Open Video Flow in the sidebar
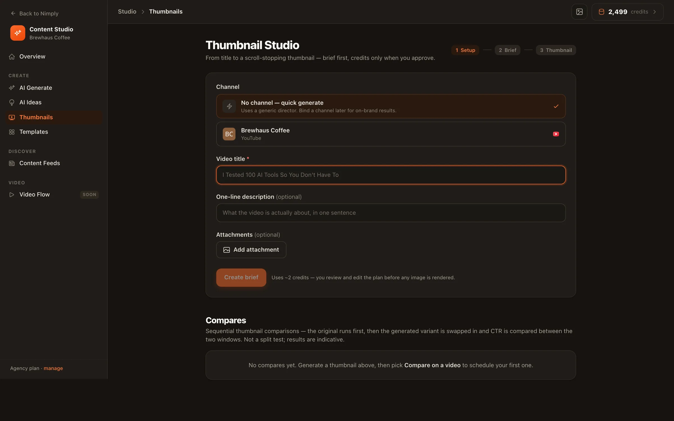This screenshot has height=421, width=674. 54,195
